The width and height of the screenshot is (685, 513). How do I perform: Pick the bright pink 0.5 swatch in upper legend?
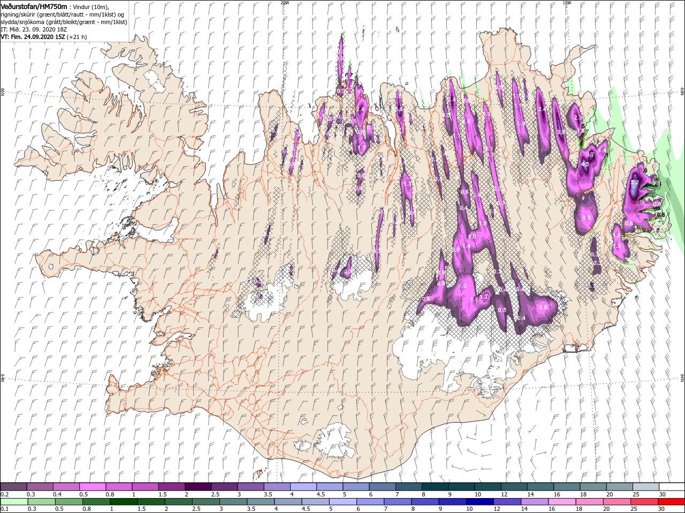[x=93, y=487]
